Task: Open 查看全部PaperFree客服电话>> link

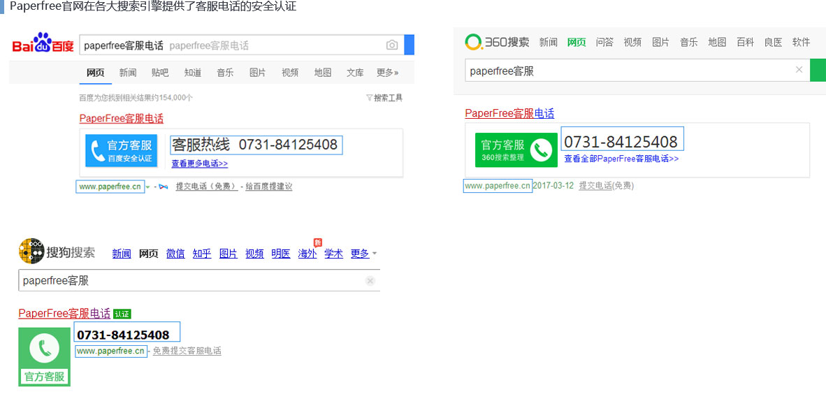Action: (622, 159)
